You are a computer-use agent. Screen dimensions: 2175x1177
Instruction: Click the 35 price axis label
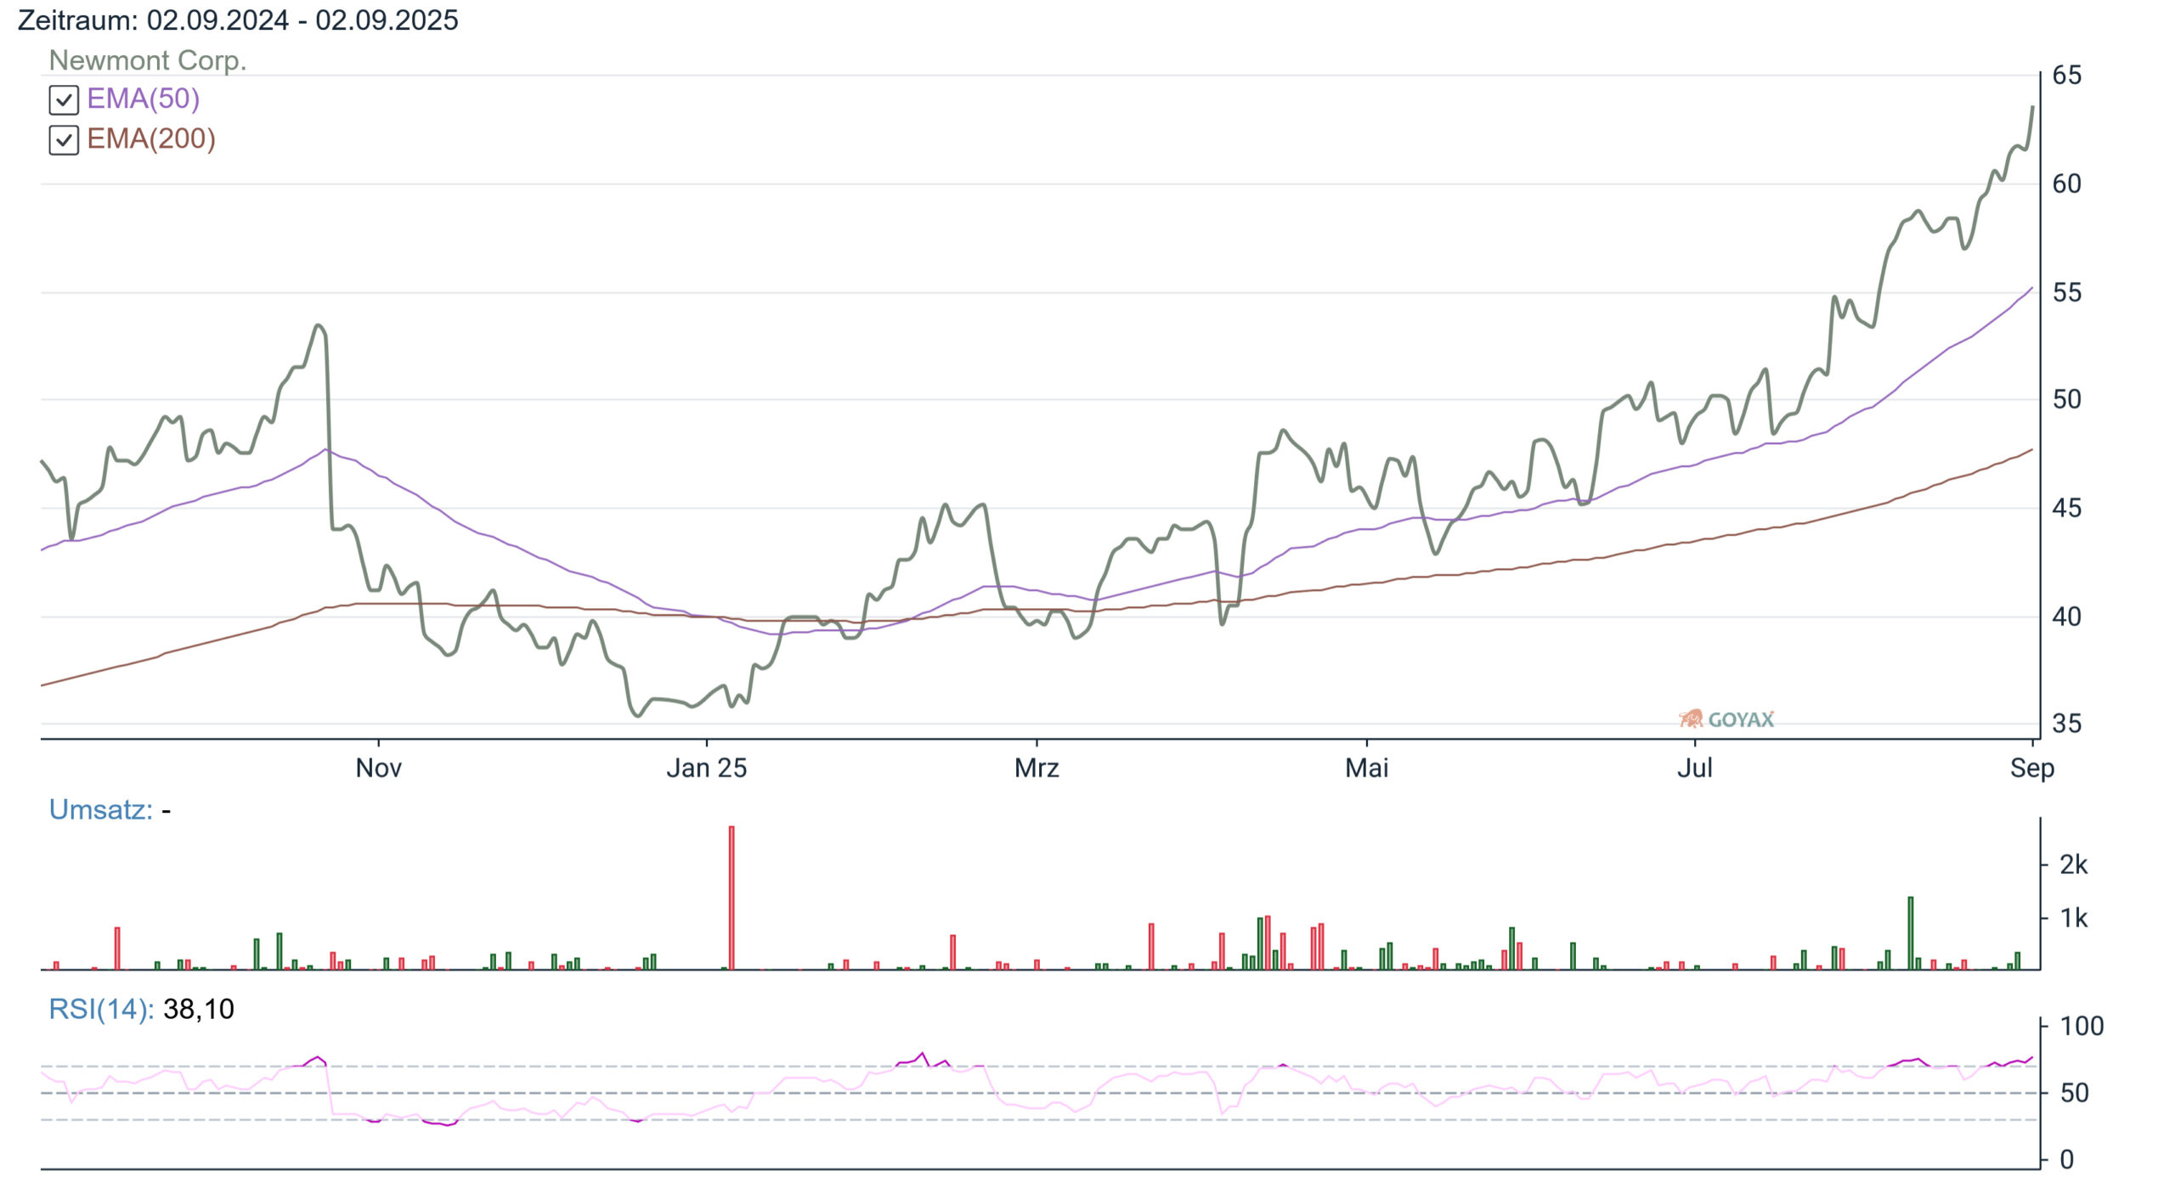[x=2066, y=724]
